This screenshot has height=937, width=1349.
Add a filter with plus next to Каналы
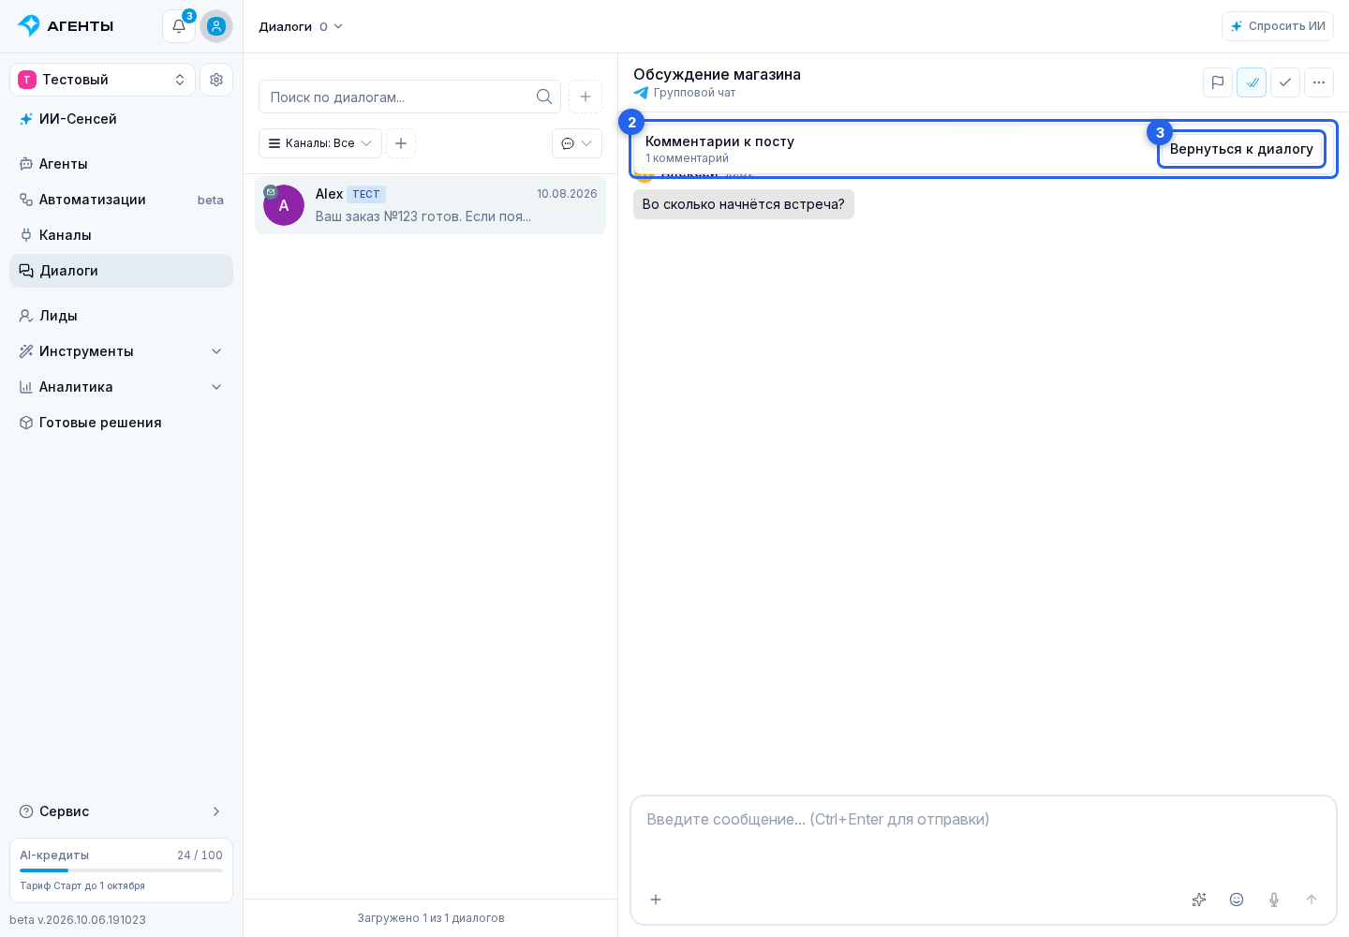tap(401, 143)
